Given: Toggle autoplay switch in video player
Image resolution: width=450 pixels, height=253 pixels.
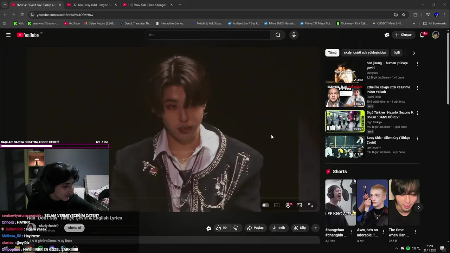Looking at the screenshot, I should [265, 205].
